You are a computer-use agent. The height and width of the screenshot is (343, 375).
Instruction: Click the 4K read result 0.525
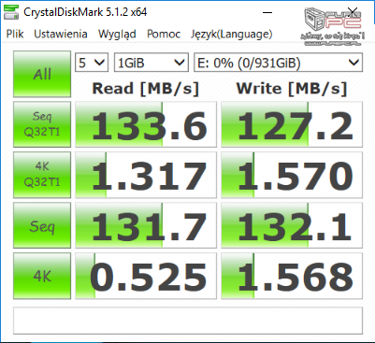click(x=146, y=276)
